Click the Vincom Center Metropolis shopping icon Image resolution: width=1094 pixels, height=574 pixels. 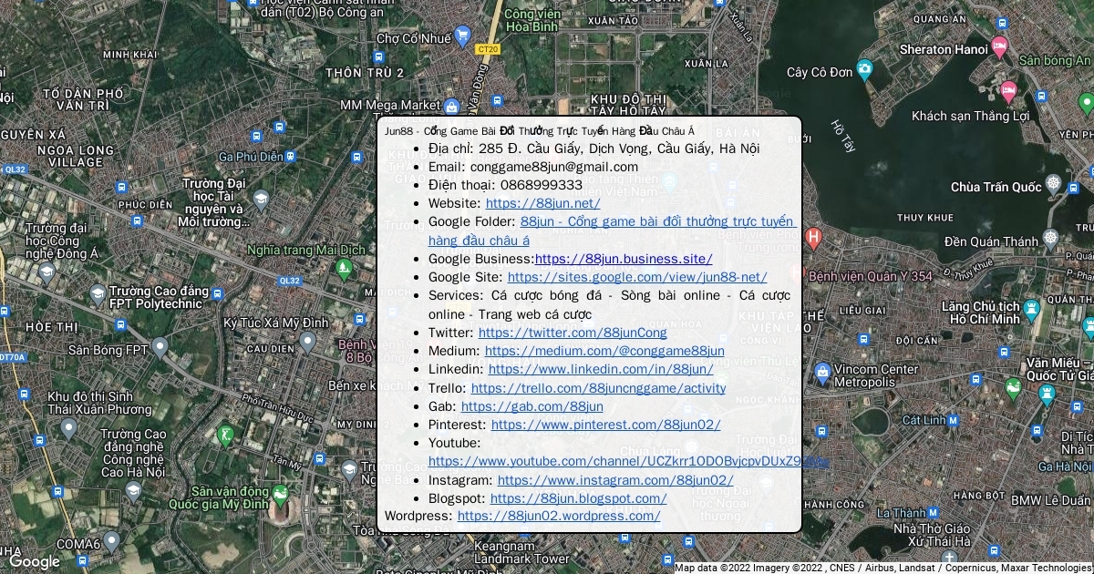click(x=822, y=372)
